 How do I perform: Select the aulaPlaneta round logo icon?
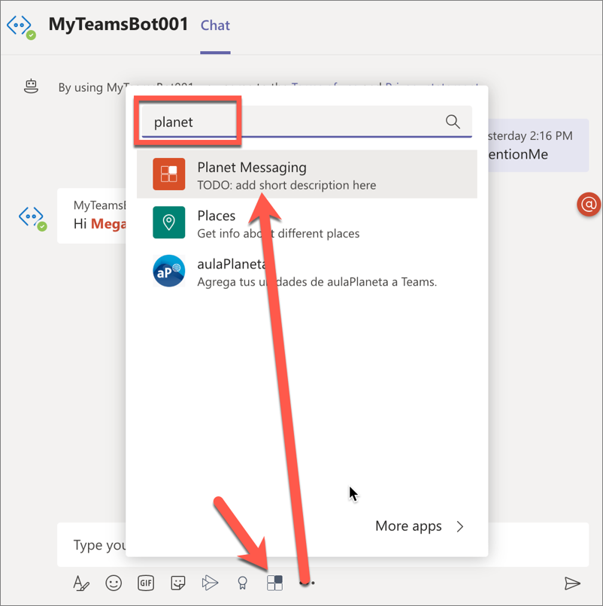pyautogui.click(x=169, y=271)
